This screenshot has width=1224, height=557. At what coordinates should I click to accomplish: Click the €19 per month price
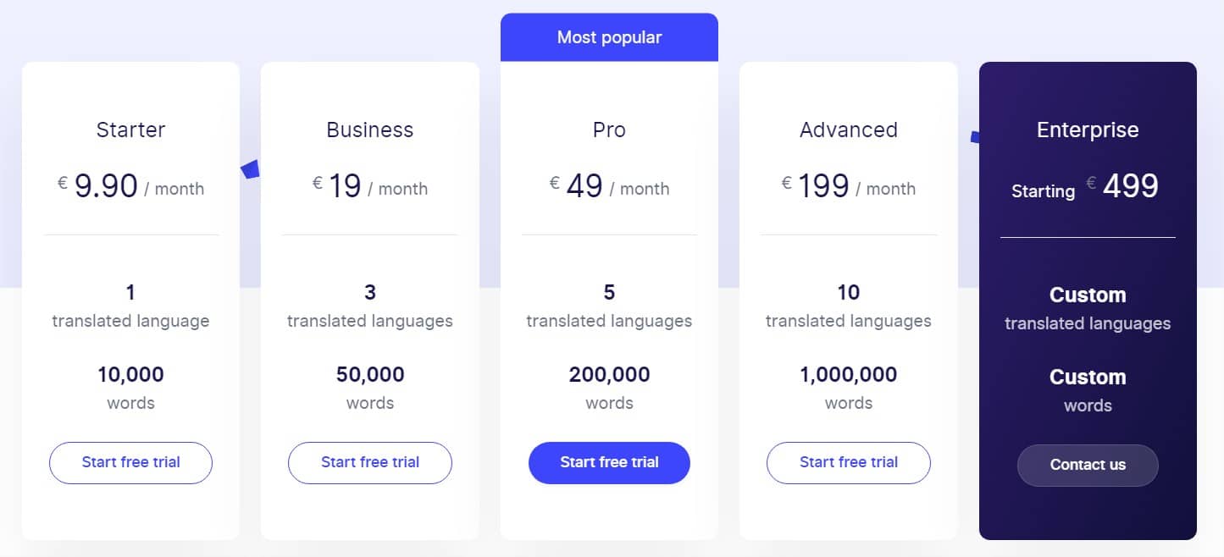pos(370,186)
